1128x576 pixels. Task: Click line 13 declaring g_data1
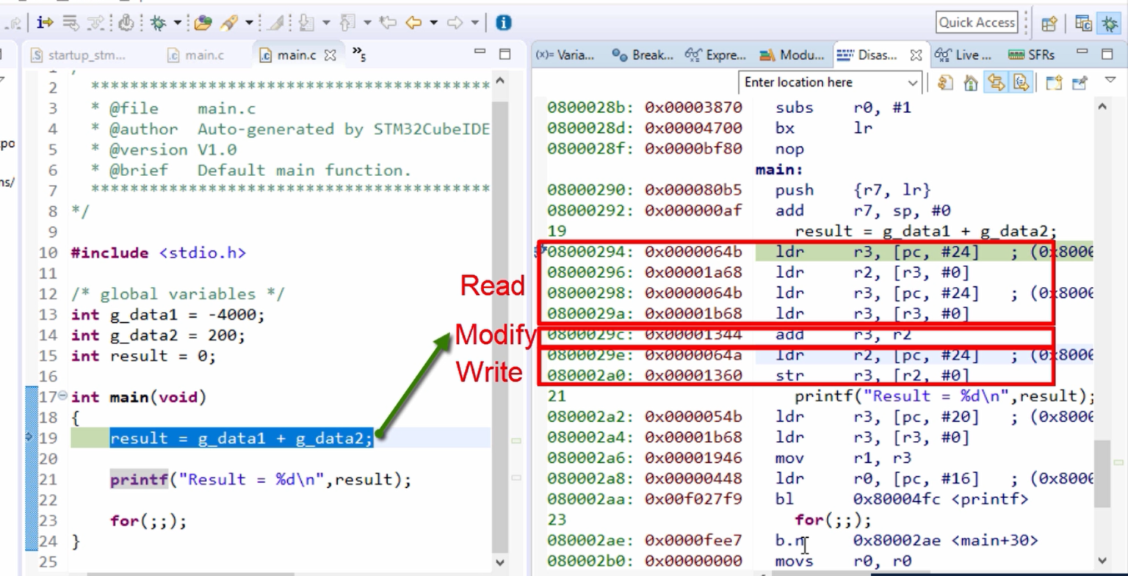[x=168, y=315]
